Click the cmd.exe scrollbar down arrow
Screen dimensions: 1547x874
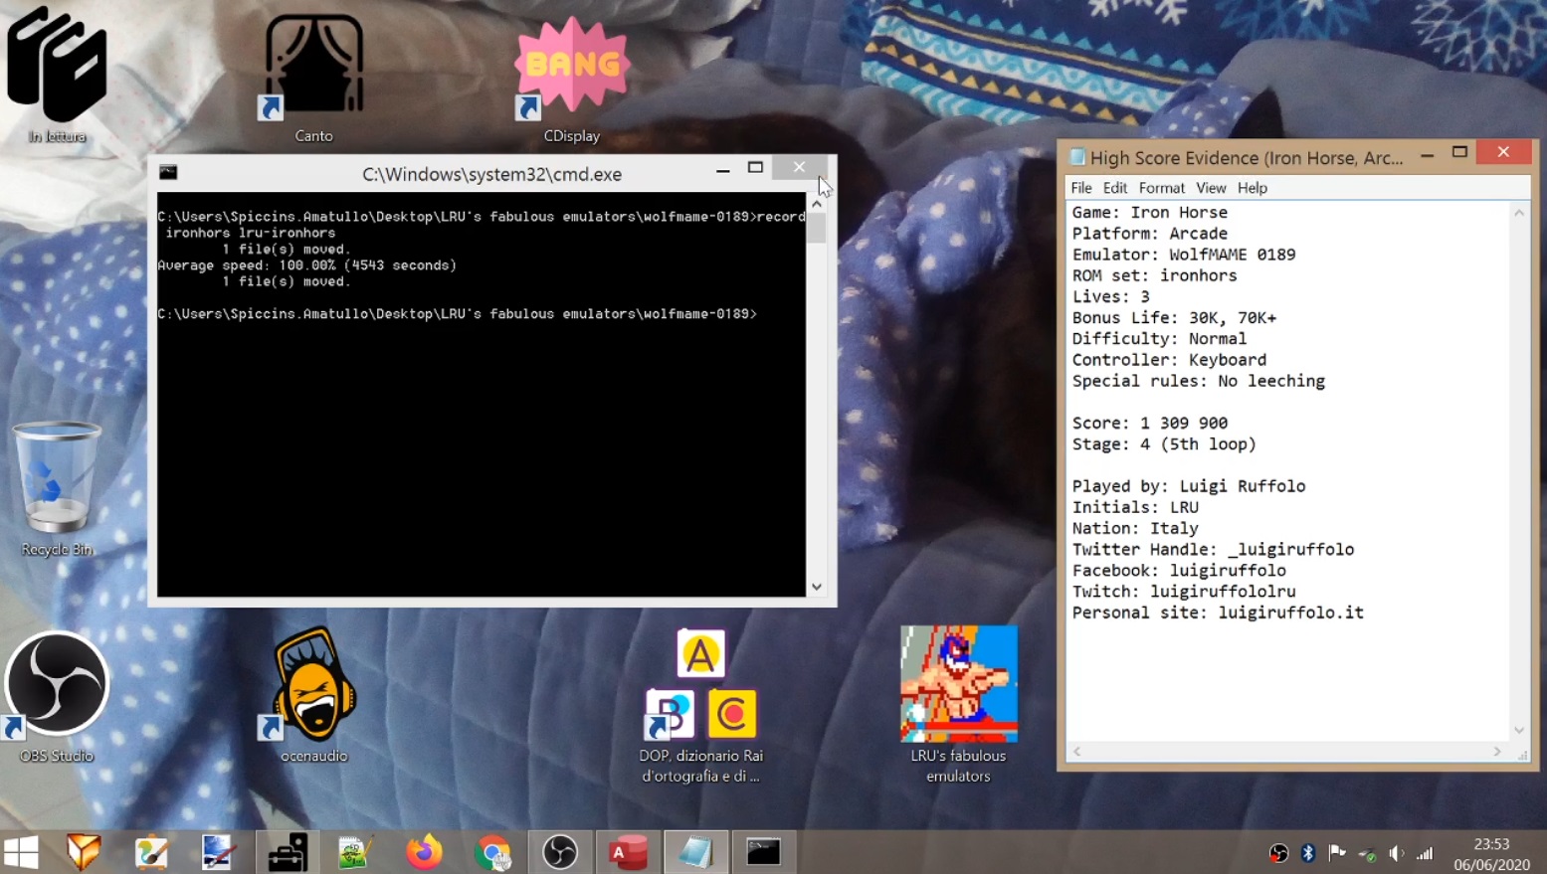pos(817,587)
